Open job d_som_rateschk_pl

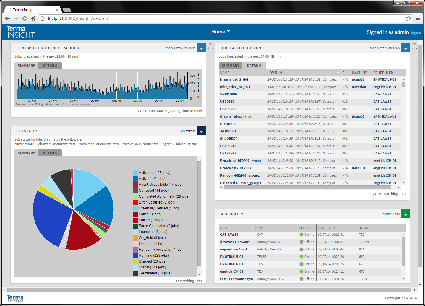click(x=236, y=116)
